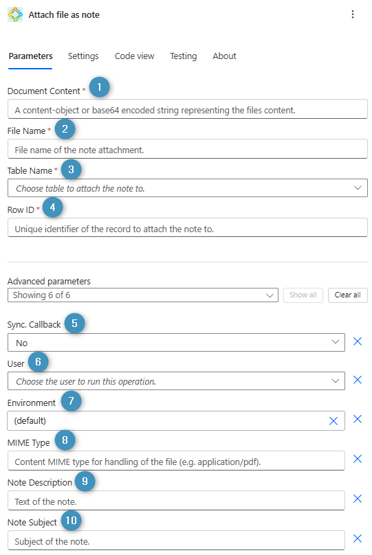This screenshot has height=555, width=372.
Task: Click the Attach file as note connector icon
Action: click(x=15, y=14)
